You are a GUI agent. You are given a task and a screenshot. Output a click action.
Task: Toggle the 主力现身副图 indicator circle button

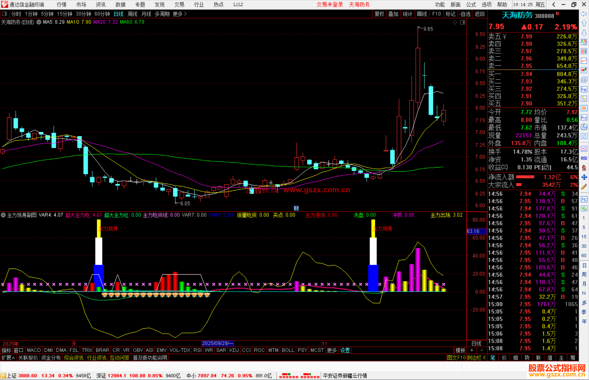[x=3, y=215]
